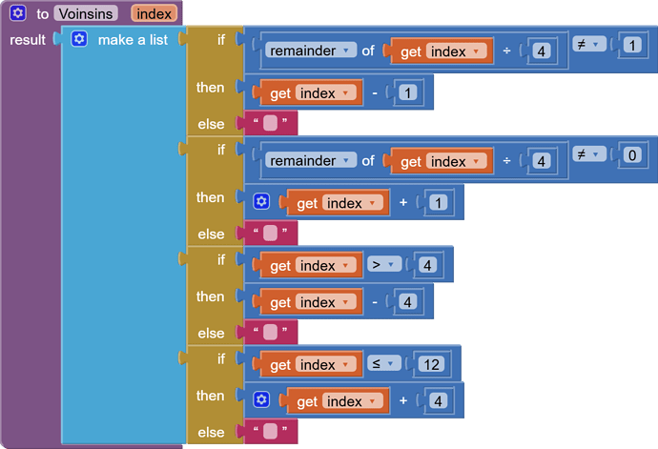The image size is (658, 449).
Task: Open the ≠ operator dropdown before value 1
Action: click(585, 44)
